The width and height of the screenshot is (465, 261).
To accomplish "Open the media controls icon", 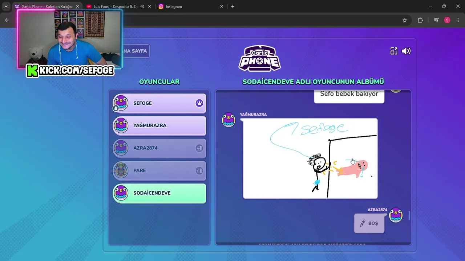I will (436, 20).
